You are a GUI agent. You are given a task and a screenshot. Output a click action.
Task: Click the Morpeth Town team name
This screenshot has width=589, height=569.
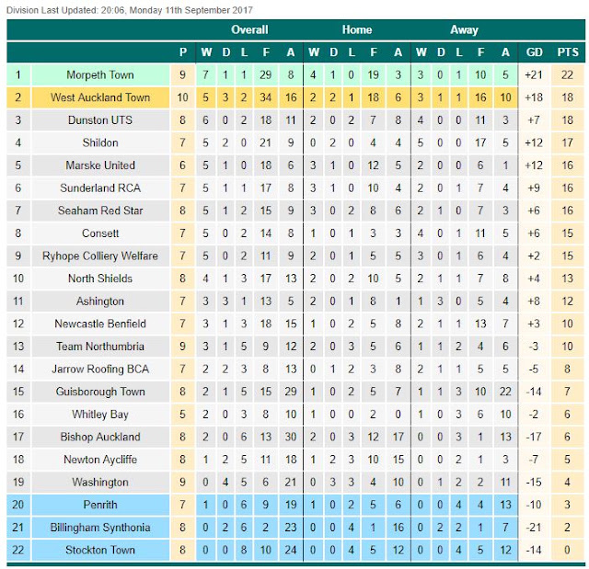(x=100, y=75)
